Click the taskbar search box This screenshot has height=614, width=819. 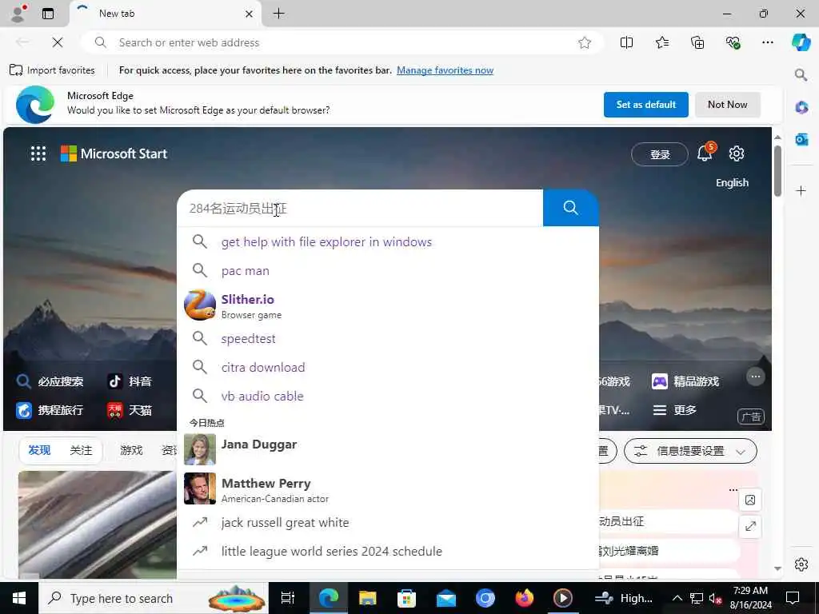tap(154, 598)
